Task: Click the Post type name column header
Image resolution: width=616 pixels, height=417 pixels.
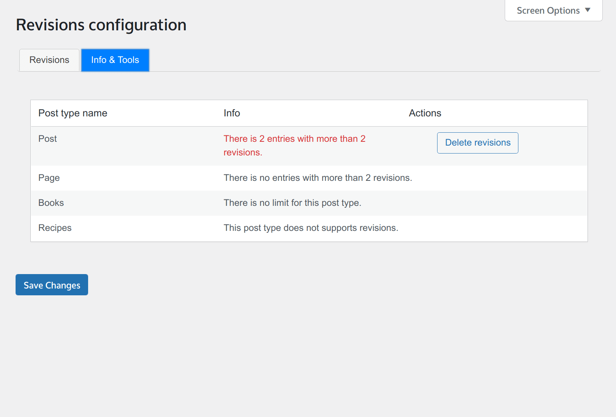Action: (x=73, y=113)
